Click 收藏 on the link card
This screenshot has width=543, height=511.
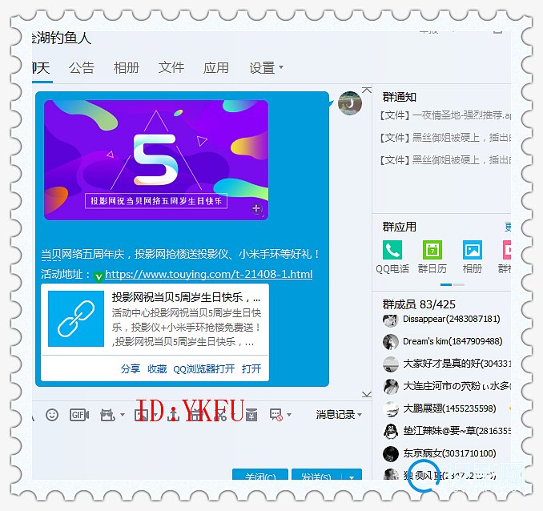pyautogui.click(x=157, y=368)
